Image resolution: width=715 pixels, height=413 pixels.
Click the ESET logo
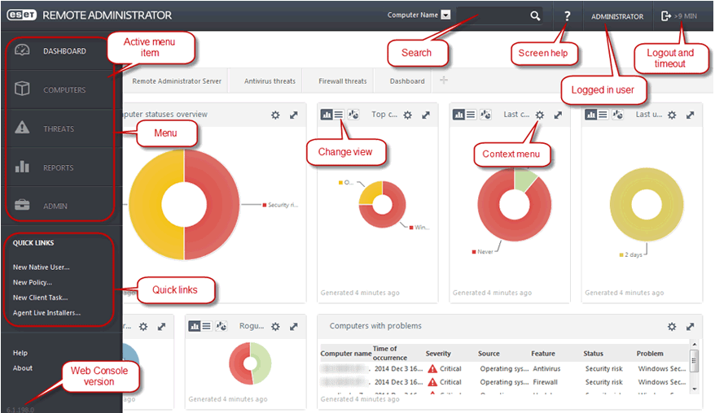[21, 15]
